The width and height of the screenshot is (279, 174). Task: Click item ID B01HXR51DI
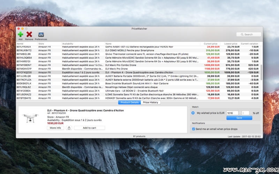[23, 62]
